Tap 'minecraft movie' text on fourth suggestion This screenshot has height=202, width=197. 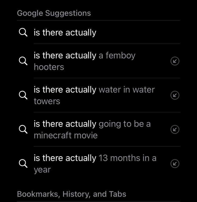tap(66, 135)
